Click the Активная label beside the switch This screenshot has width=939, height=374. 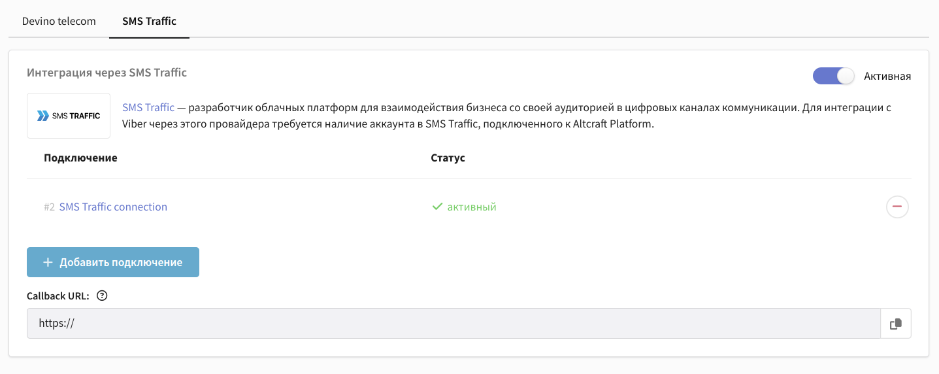pos(887,76)
